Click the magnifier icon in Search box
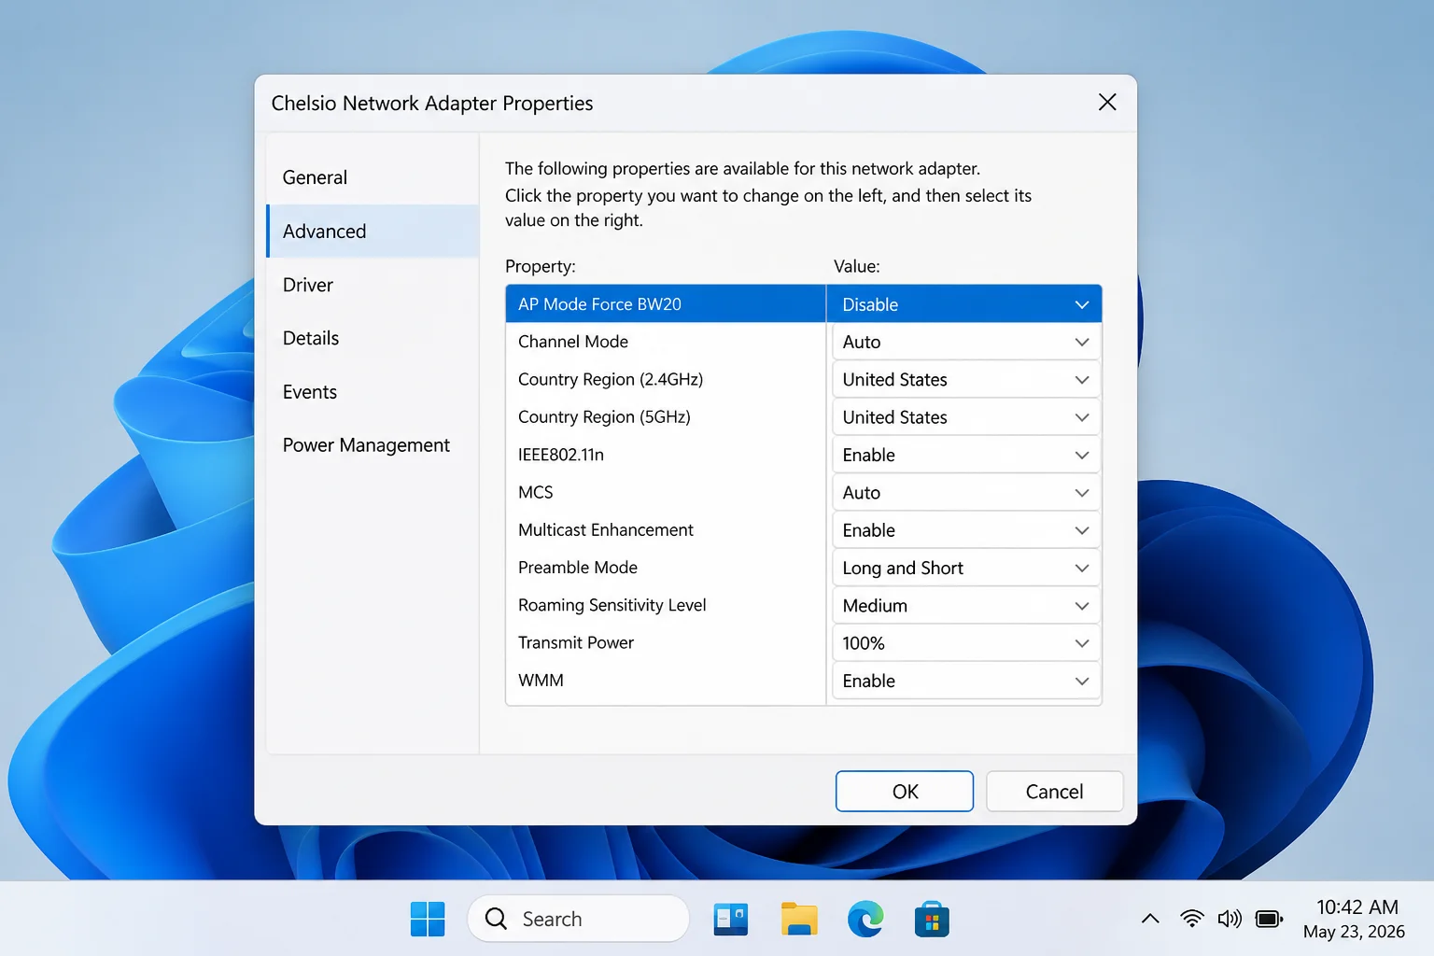This screenshot has height=956, width=1434. coord(497,919)
